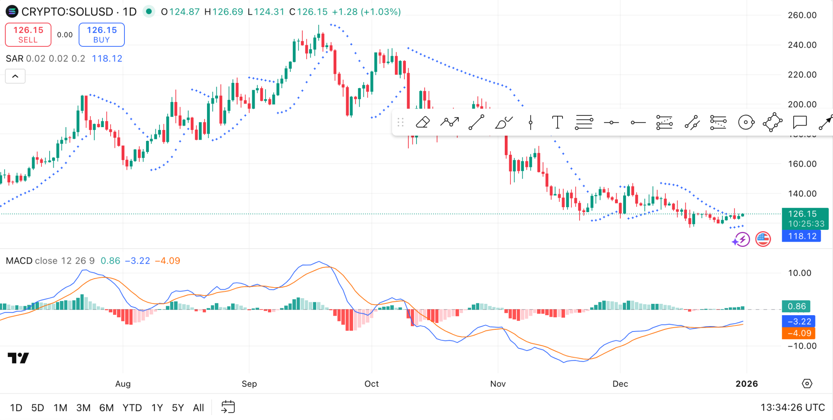Open chart settings gear icon

tap(807, 383)
